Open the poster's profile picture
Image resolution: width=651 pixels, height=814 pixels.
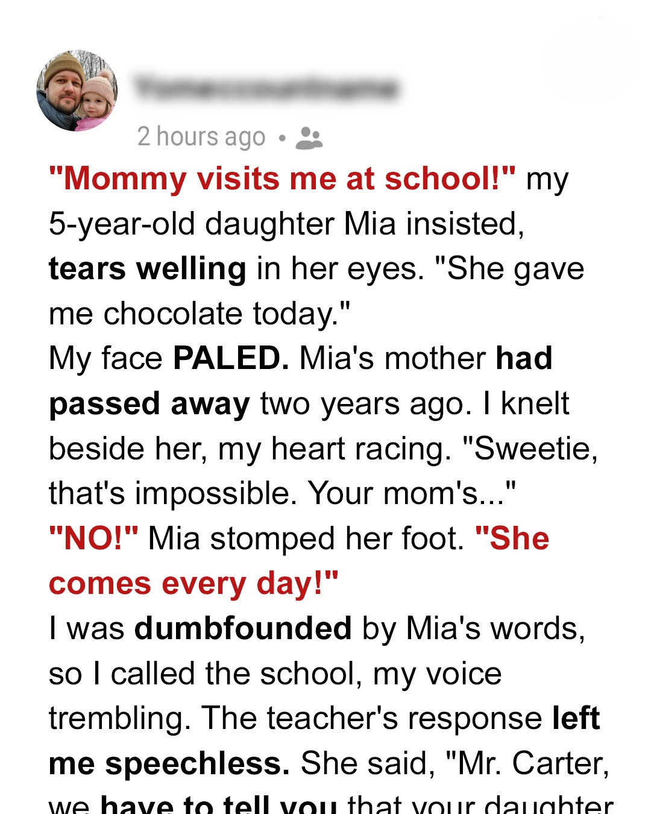tap(77, 90)
